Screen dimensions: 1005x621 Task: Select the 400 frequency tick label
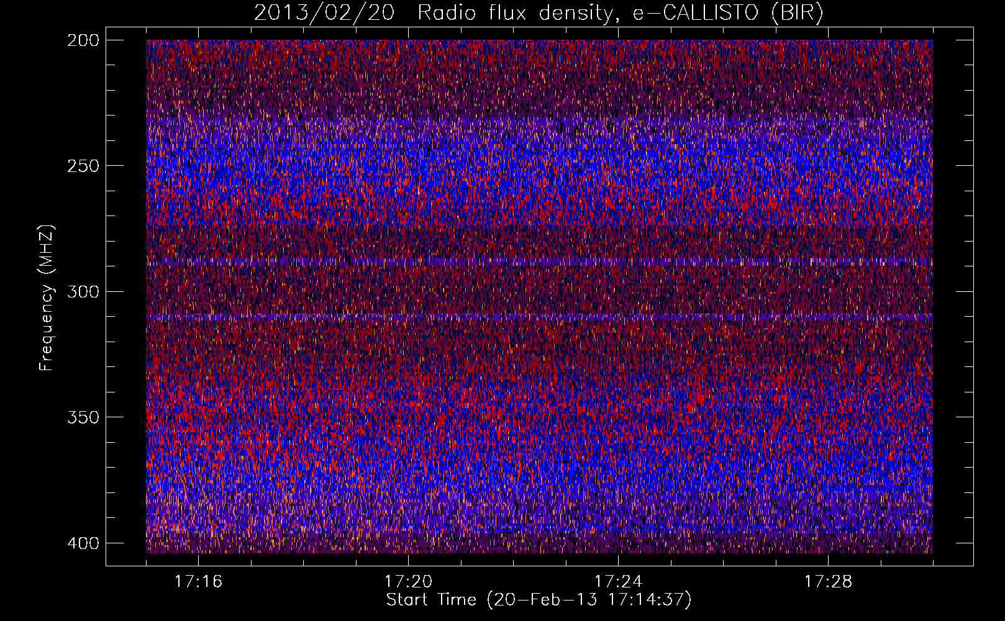pyautogui.click(x=83, y=543)
